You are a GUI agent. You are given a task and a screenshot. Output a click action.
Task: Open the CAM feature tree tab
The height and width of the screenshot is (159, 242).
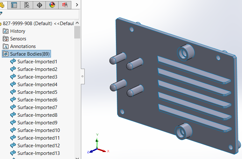(x=65, y=5)
